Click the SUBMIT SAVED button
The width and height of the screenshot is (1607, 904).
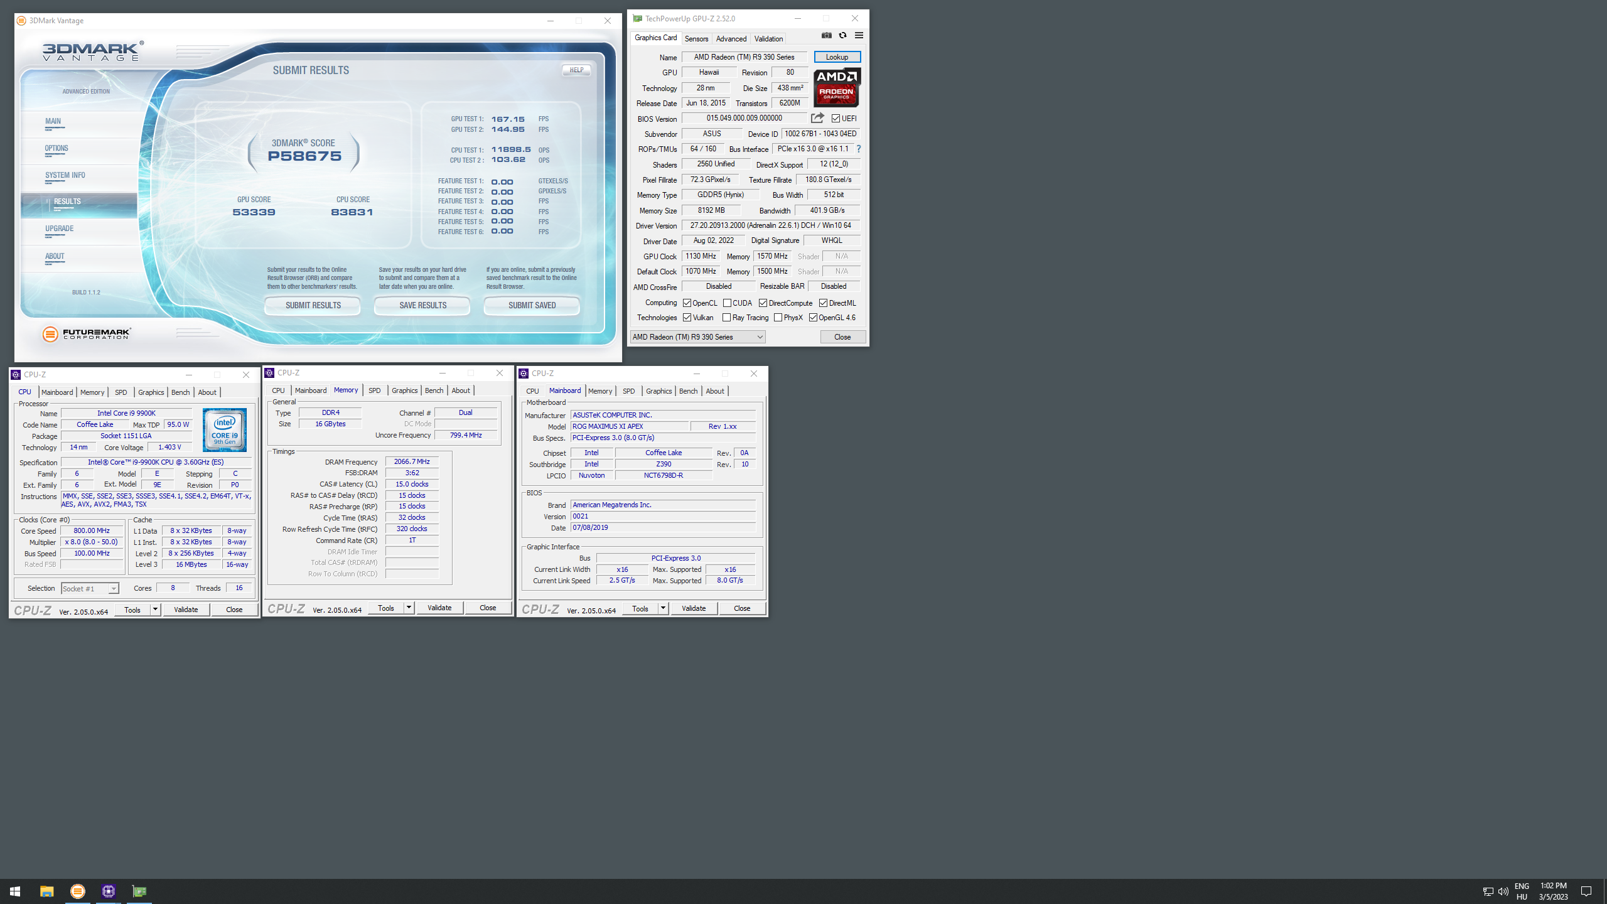point(532,306)
